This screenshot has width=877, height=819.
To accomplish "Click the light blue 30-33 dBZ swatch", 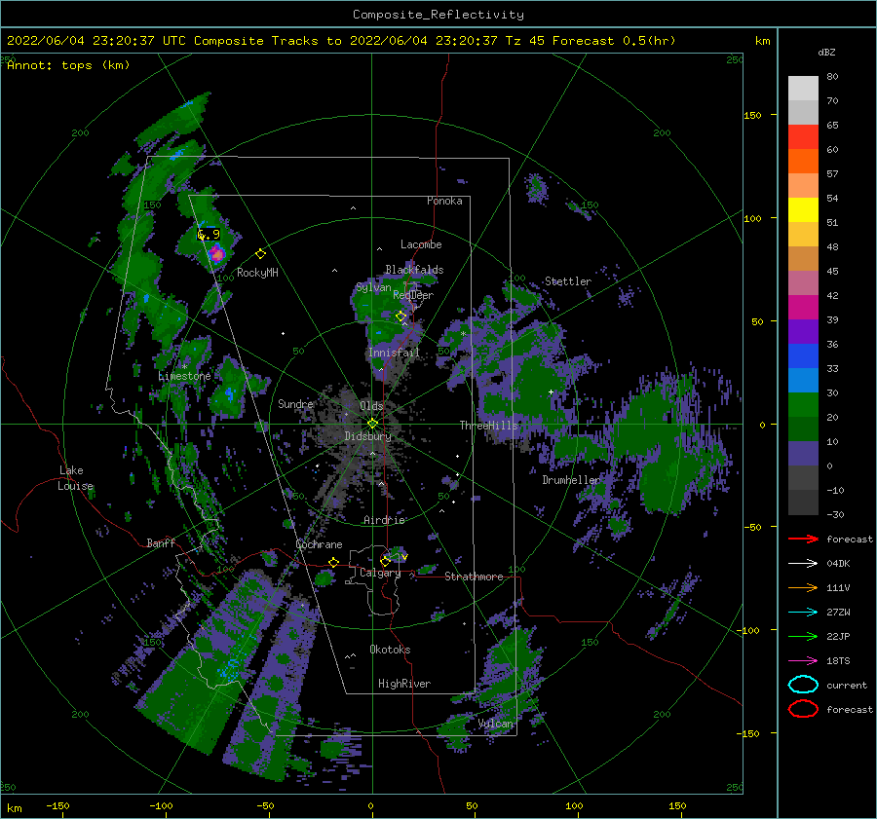I will (803, 381).
